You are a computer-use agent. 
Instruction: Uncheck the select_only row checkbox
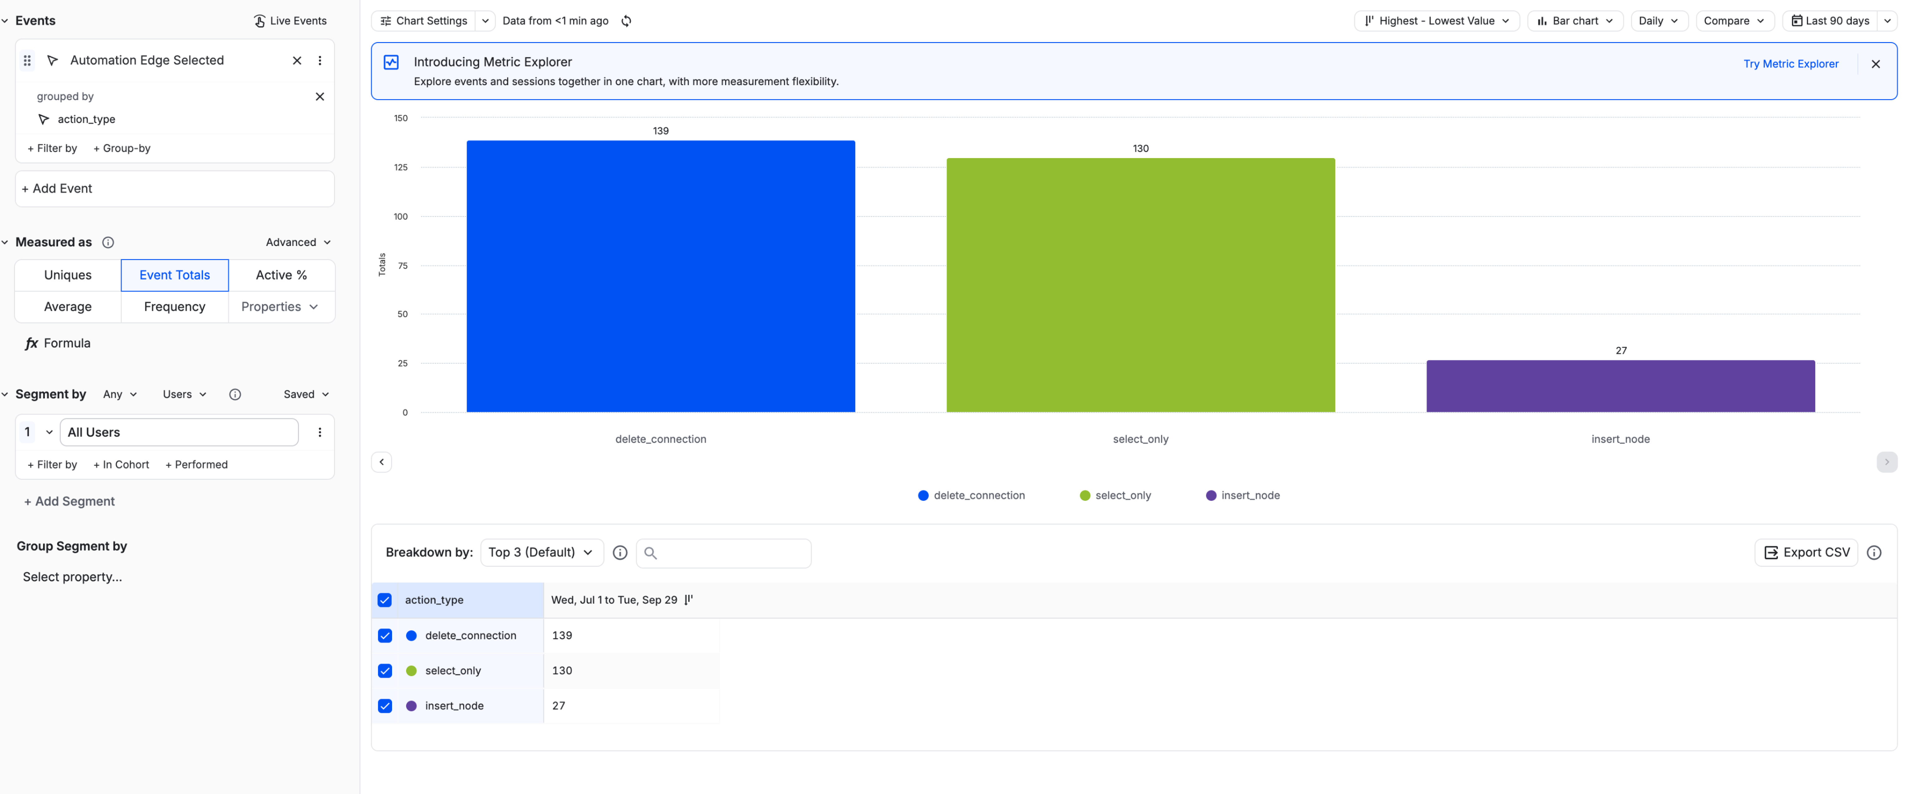pos(385,671)
